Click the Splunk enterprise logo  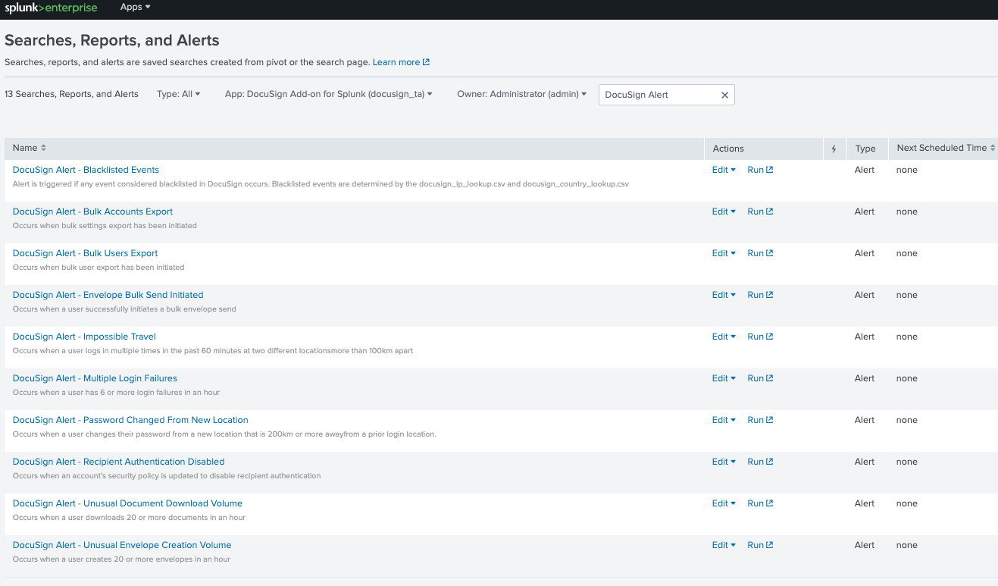(x=52, y=8)
